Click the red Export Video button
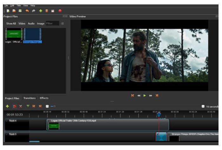The width and height of the screenshot is (222, 150). tap(60, 11)
